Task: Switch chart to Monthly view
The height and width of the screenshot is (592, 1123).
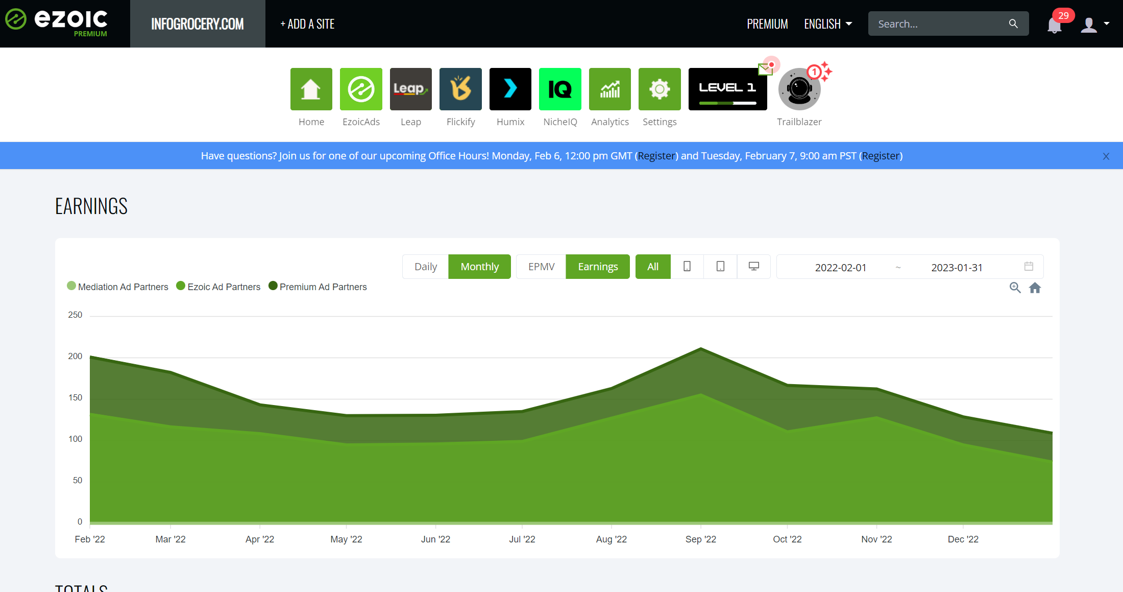Action: tap(479, 267)
